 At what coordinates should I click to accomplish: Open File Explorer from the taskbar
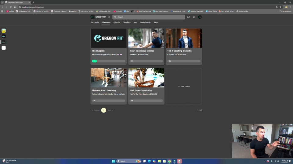(x=159, y=161)
